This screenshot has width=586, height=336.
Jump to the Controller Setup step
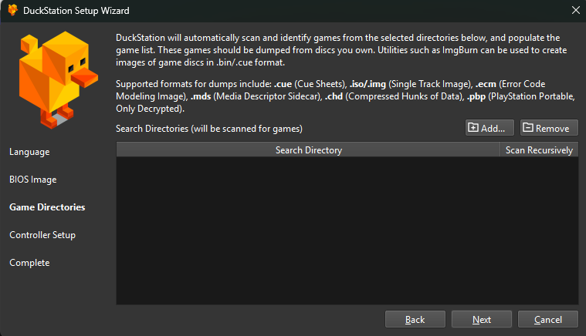pyautogui.click(x=42, y=235)
